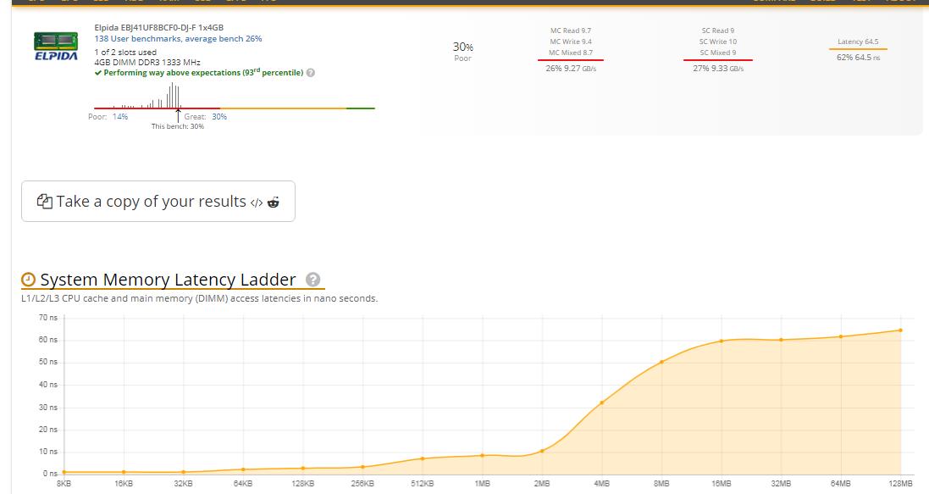Open the Great 30% link

click(219, 117)
